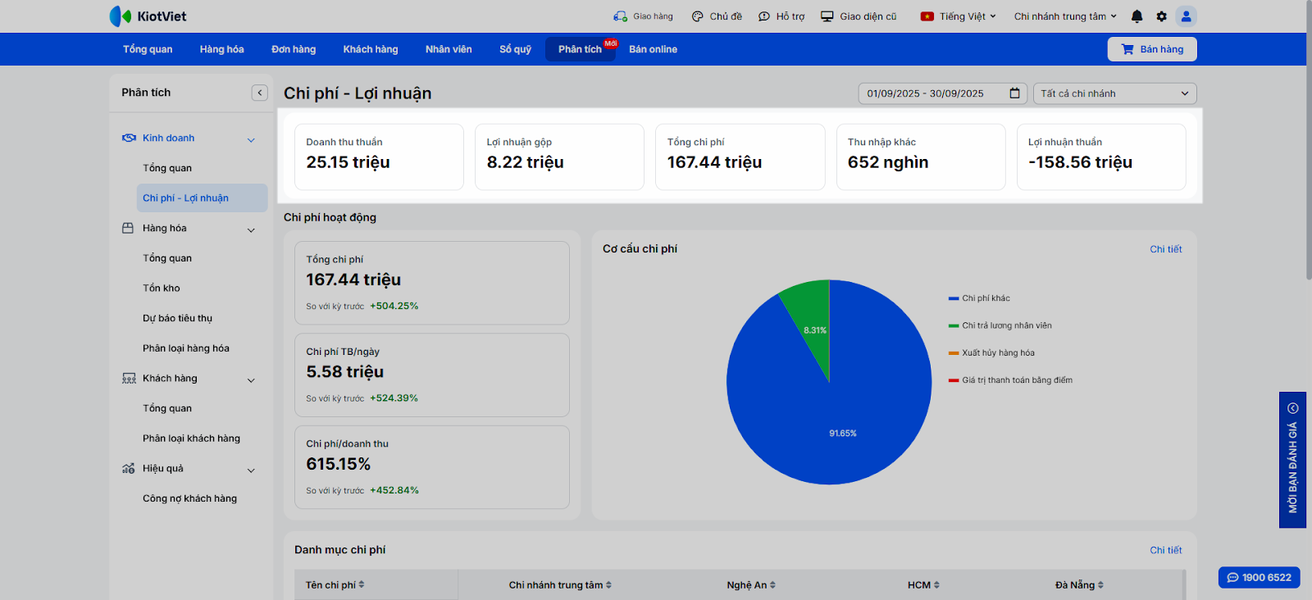Collapse the Kinh doanh sidebar section
The height and width of the screenshot is (600, 1312).
pyautogui.click(x=251, y=139)
